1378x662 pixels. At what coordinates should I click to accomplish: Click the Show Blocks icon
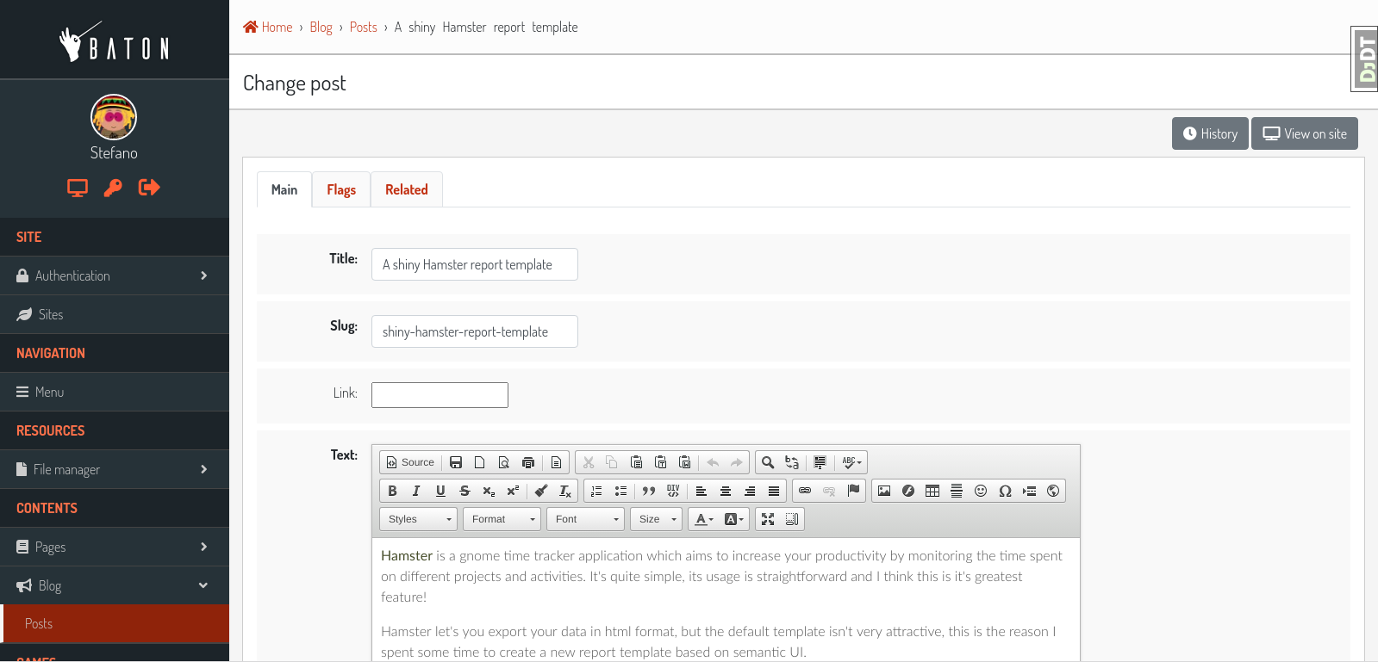point(792,519)
